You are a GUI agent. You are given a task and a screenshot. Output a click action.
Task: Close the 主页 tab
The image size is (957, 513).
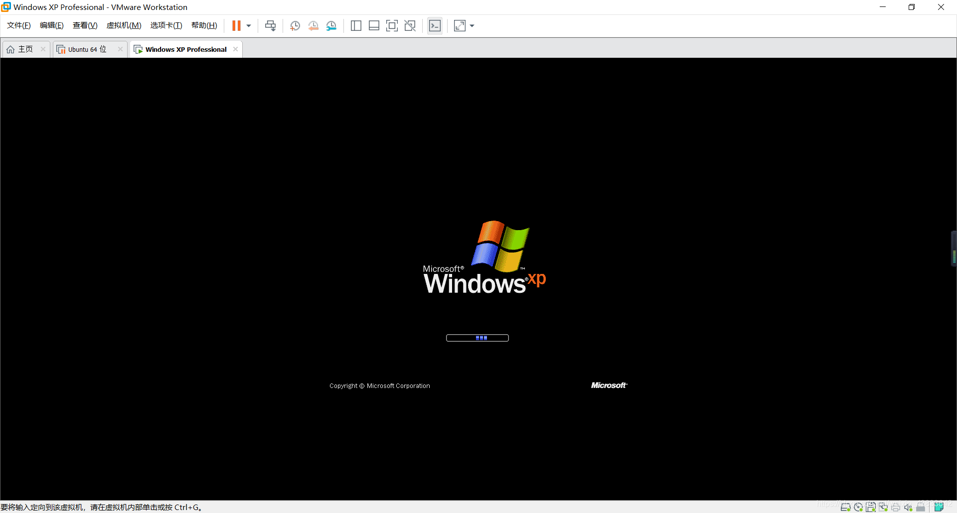pyautogui.click(x=43, y=49)
